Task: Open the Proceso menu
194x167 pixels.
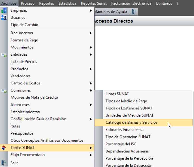Action: tap(28, 3)
